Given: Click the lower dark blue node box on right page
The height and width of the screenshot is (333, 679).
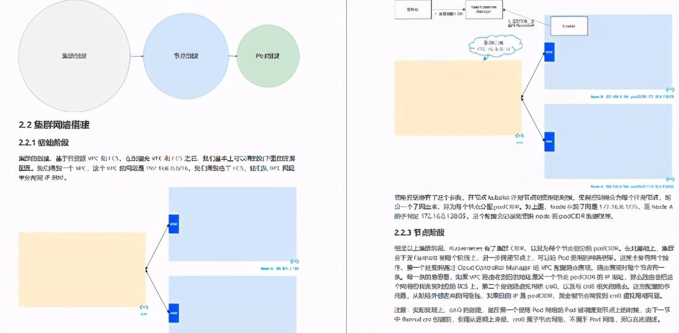Looking at the screenshot, I should coord(549,141).
